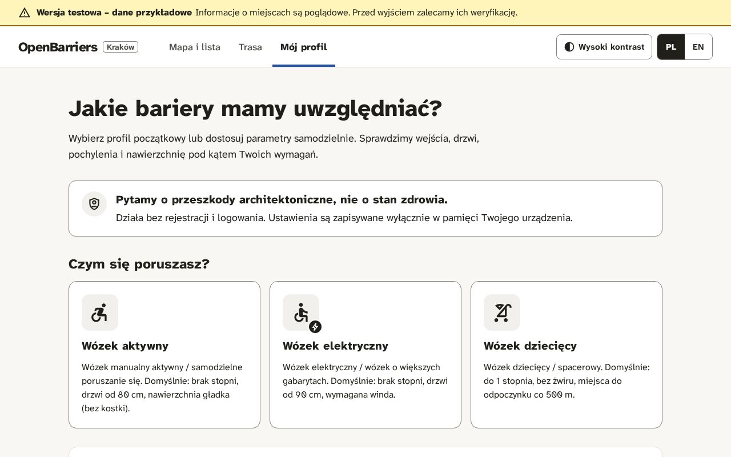The image size is (731, 457).
Task: Open the Mapa i lista tab
Action: [x=195, y=47]
